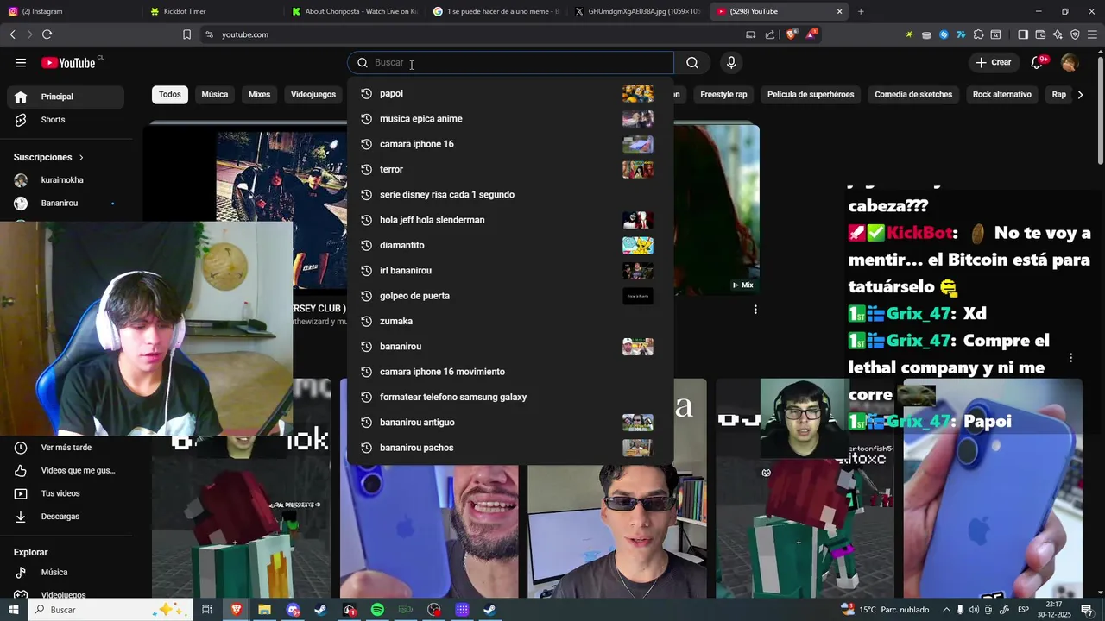Click the Crear button

(x=994, y=62)
